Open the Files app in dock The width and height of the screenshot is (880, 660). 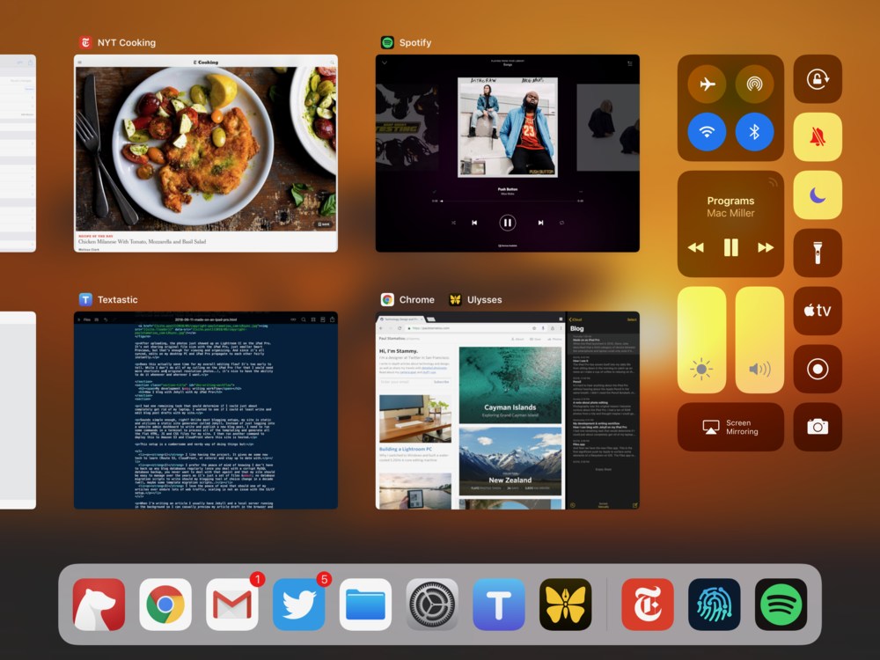(x=365, y=605)
